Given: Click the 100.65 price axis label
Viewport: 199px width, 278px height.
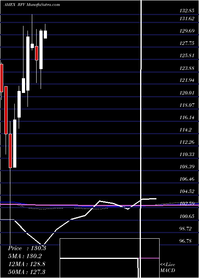Looking at the screenshot, I should point(187,216).
